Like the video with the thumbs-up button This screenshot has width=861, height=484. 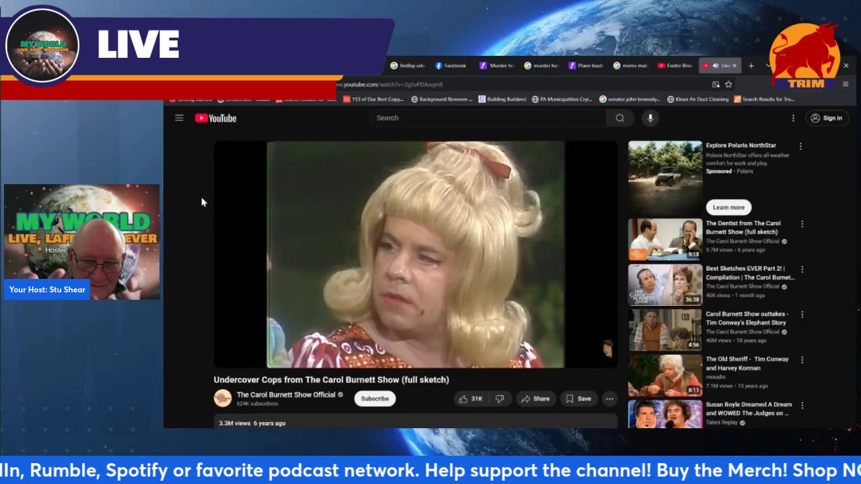click(470, 399)
